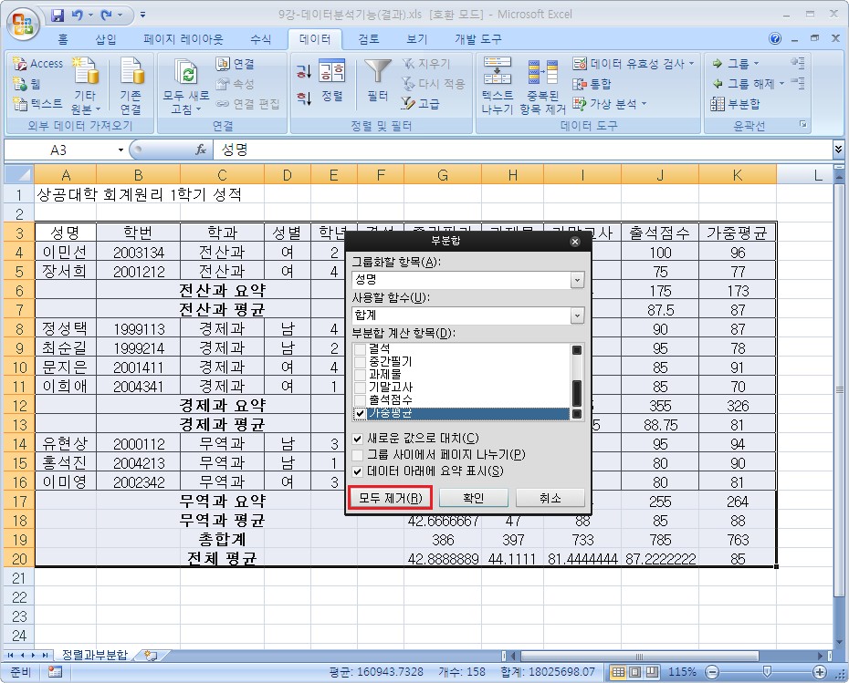Save the workbook with the floppy icon
The width and height of the screenshot is (849, 683).
click(x=58, y=16)
